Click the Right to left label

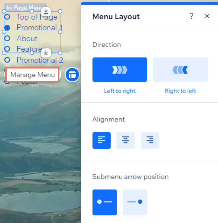[180, 91]
